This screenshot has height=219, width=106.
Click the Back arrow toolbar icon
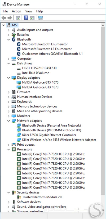coord(4,18)
